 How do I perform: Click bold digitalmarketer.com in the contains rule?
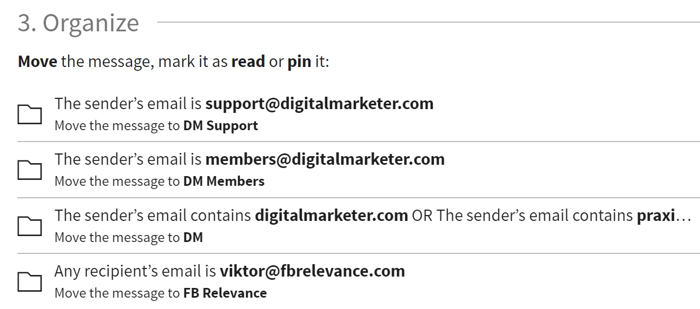click(x=331, y=215)
